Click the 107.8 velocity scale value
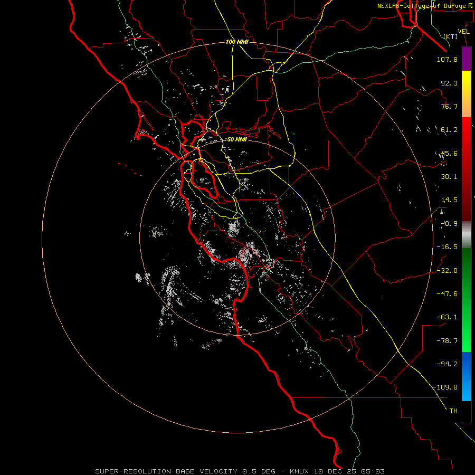This screenshot has width=475, height=475. (x=447, y=59)
